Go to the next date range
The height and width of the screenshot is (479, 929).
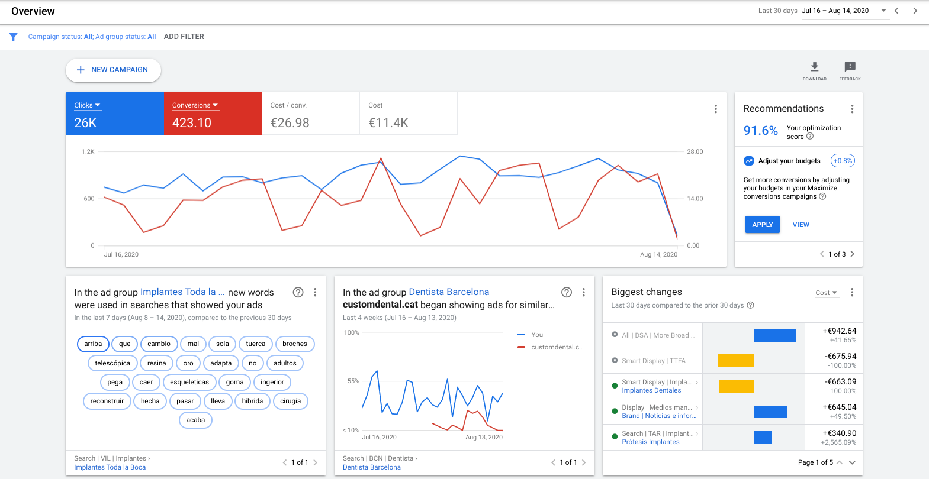[x=915, y=11]
